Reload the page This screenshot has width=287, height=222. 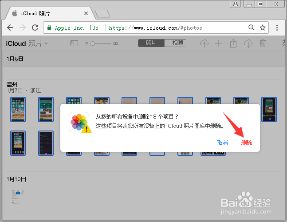tap(35, 28)
